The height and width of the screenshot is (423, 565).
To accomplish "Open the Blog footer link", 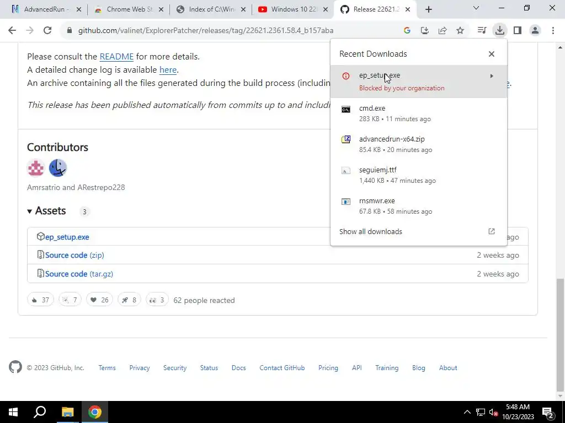I will (x=419, y=368).
